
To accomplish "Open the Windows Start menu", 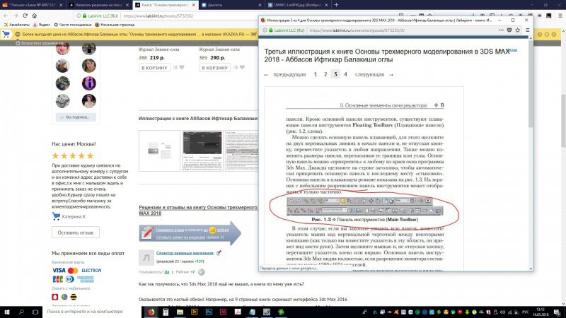I will [x=7, y=312].
